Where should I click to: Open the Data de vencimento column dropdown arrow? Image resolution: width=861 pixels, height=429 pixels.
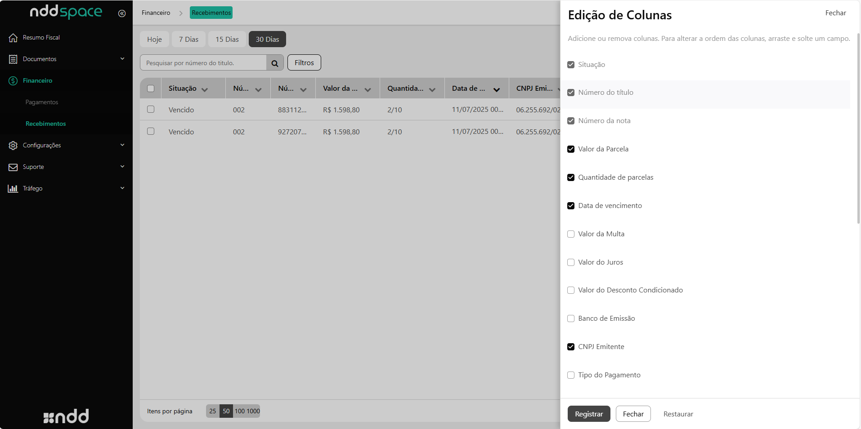coord(497,89)
